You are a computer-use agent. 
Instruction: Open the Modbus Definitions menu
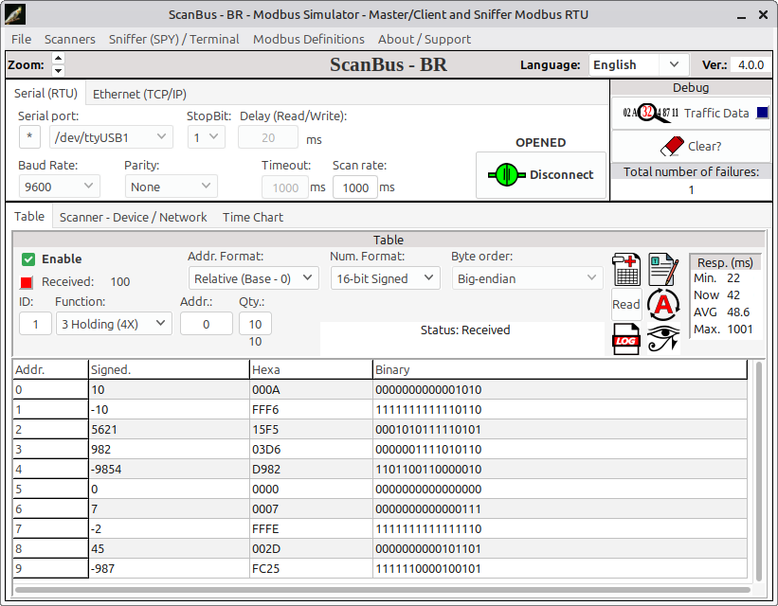[308, 39]
